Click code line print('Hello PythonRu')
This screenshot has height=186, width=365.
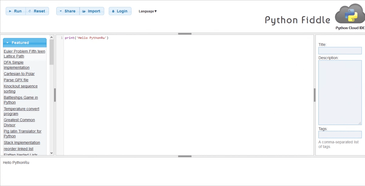[x=87, y=38]
